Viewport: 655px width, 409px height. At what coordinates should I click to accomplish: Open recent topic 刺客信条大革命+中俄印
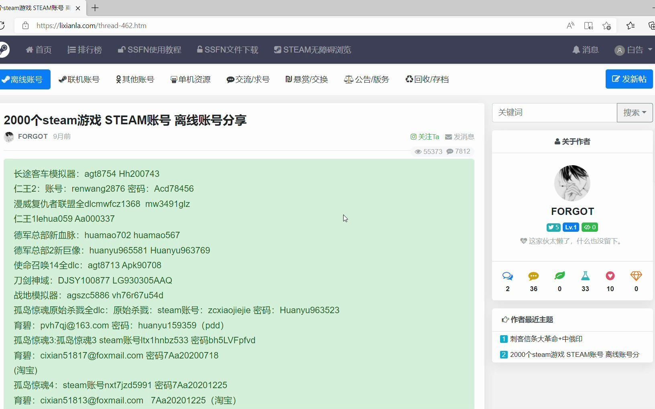click(546, 339)
